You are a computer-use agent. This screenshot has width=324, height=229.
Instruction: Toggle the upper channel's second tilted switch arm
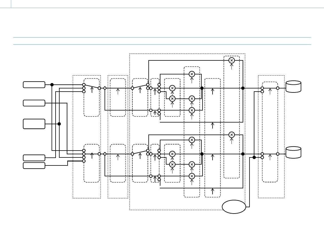click(x=140, y=86)
